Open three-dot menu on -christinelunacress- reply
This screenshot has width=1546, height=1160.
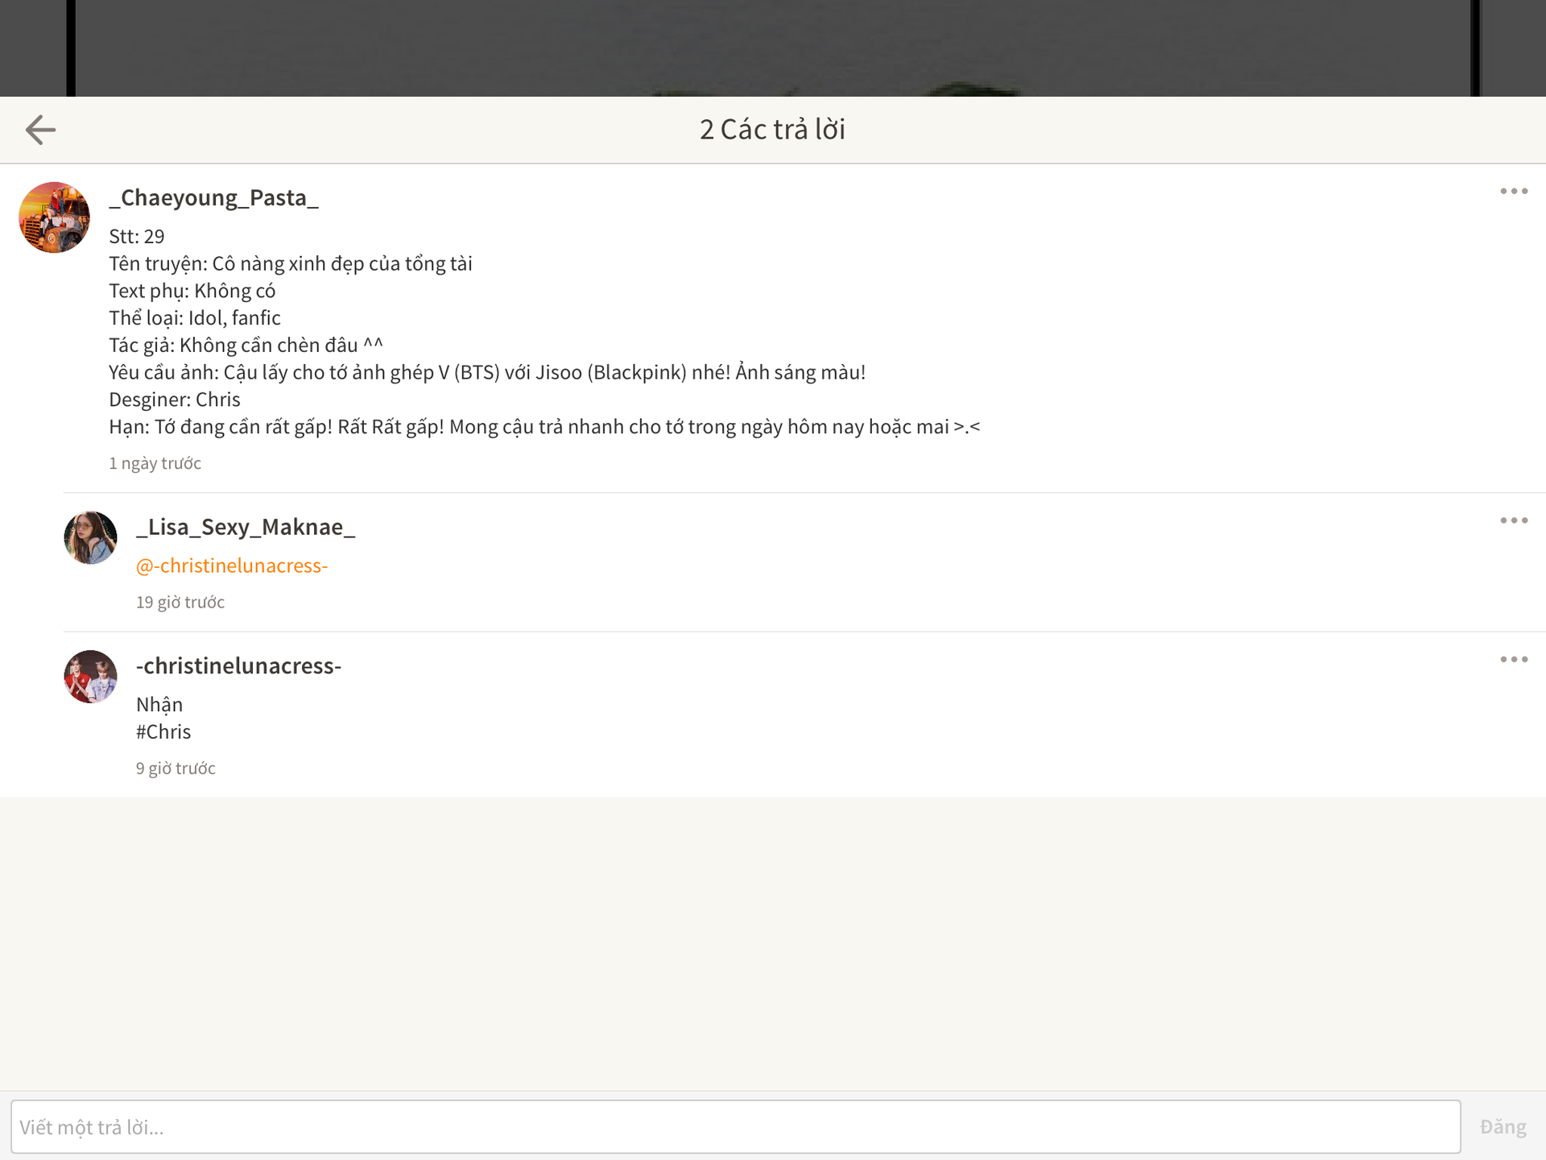point(1513,660)
